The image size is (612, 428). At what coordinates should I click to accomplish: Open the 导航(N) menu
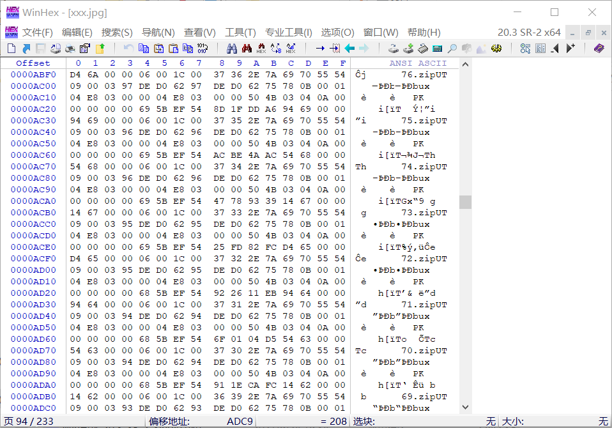(158, 33)
